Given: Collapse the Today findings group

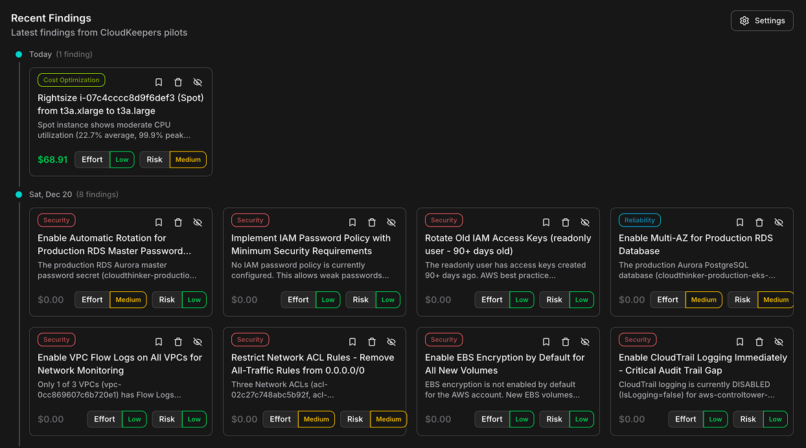Looking at the screenshot, I should tap(41, 54).
